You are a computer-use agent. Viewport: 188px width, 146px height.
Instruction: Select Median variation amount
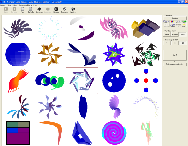coord(175,34)
